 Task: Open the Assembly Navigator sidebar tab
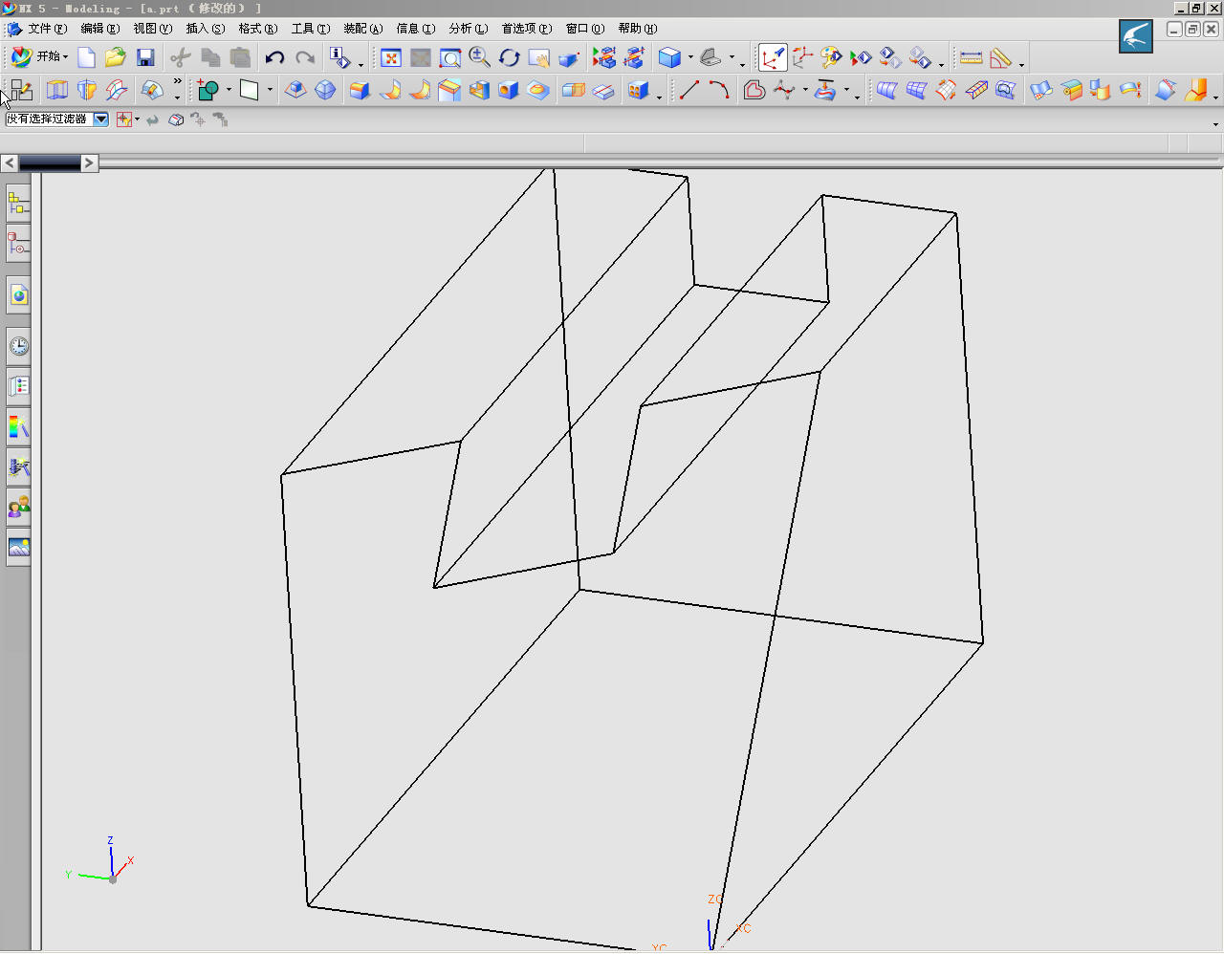tap(18, 204)
